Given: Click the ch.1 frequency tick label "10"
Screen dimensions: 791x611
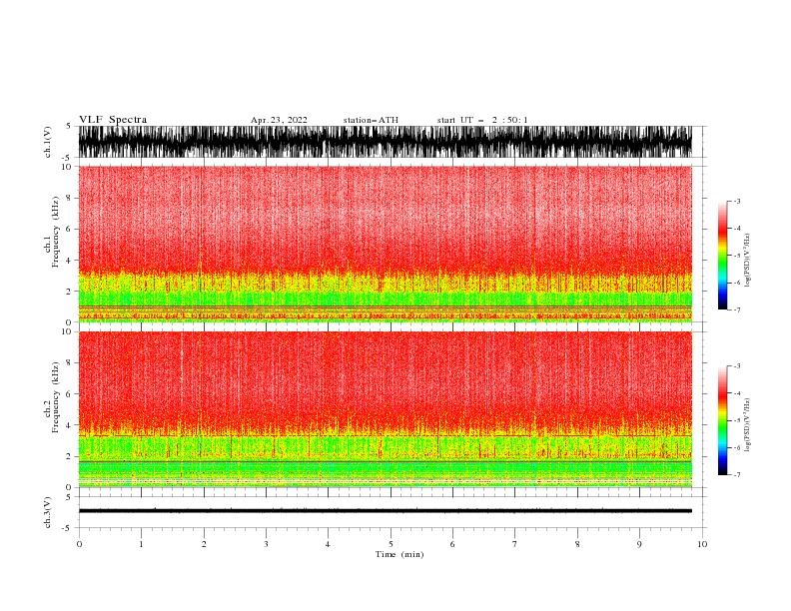Looking at the screenshot, I should pos(67,167).
